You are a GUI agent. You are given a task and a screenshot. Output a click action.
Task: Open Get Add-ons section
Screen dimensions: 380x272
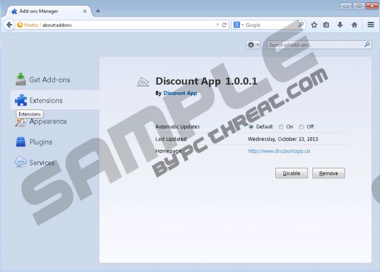pos(49,80)
